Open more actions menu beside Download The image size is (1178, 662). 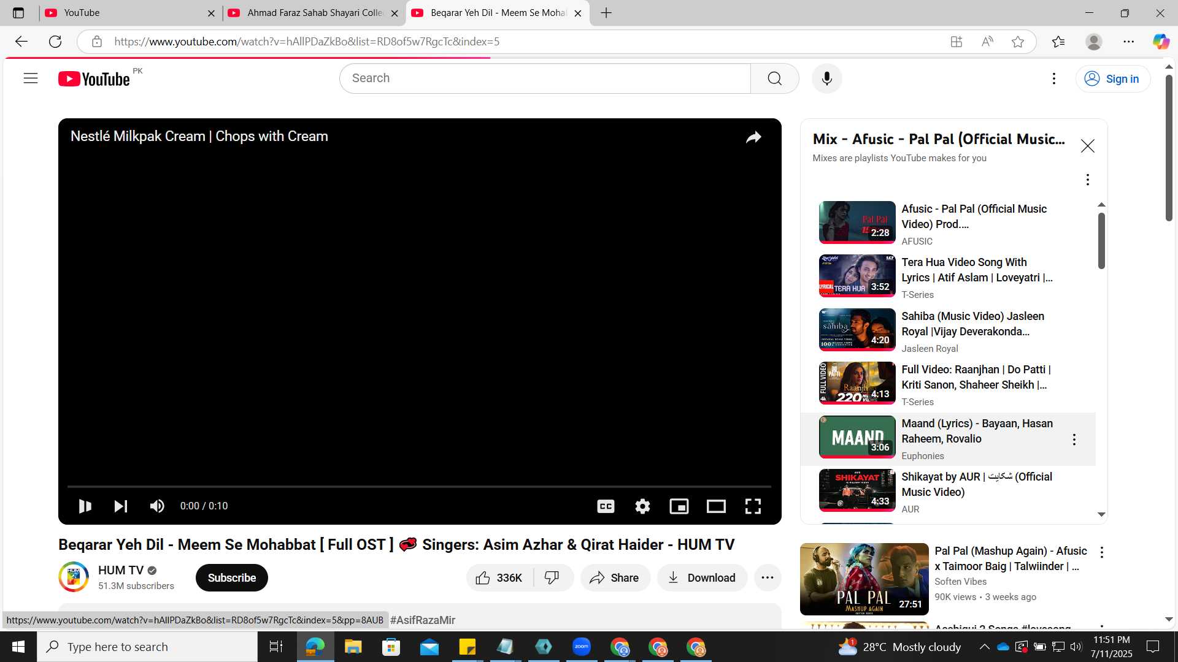click(768, 578)
